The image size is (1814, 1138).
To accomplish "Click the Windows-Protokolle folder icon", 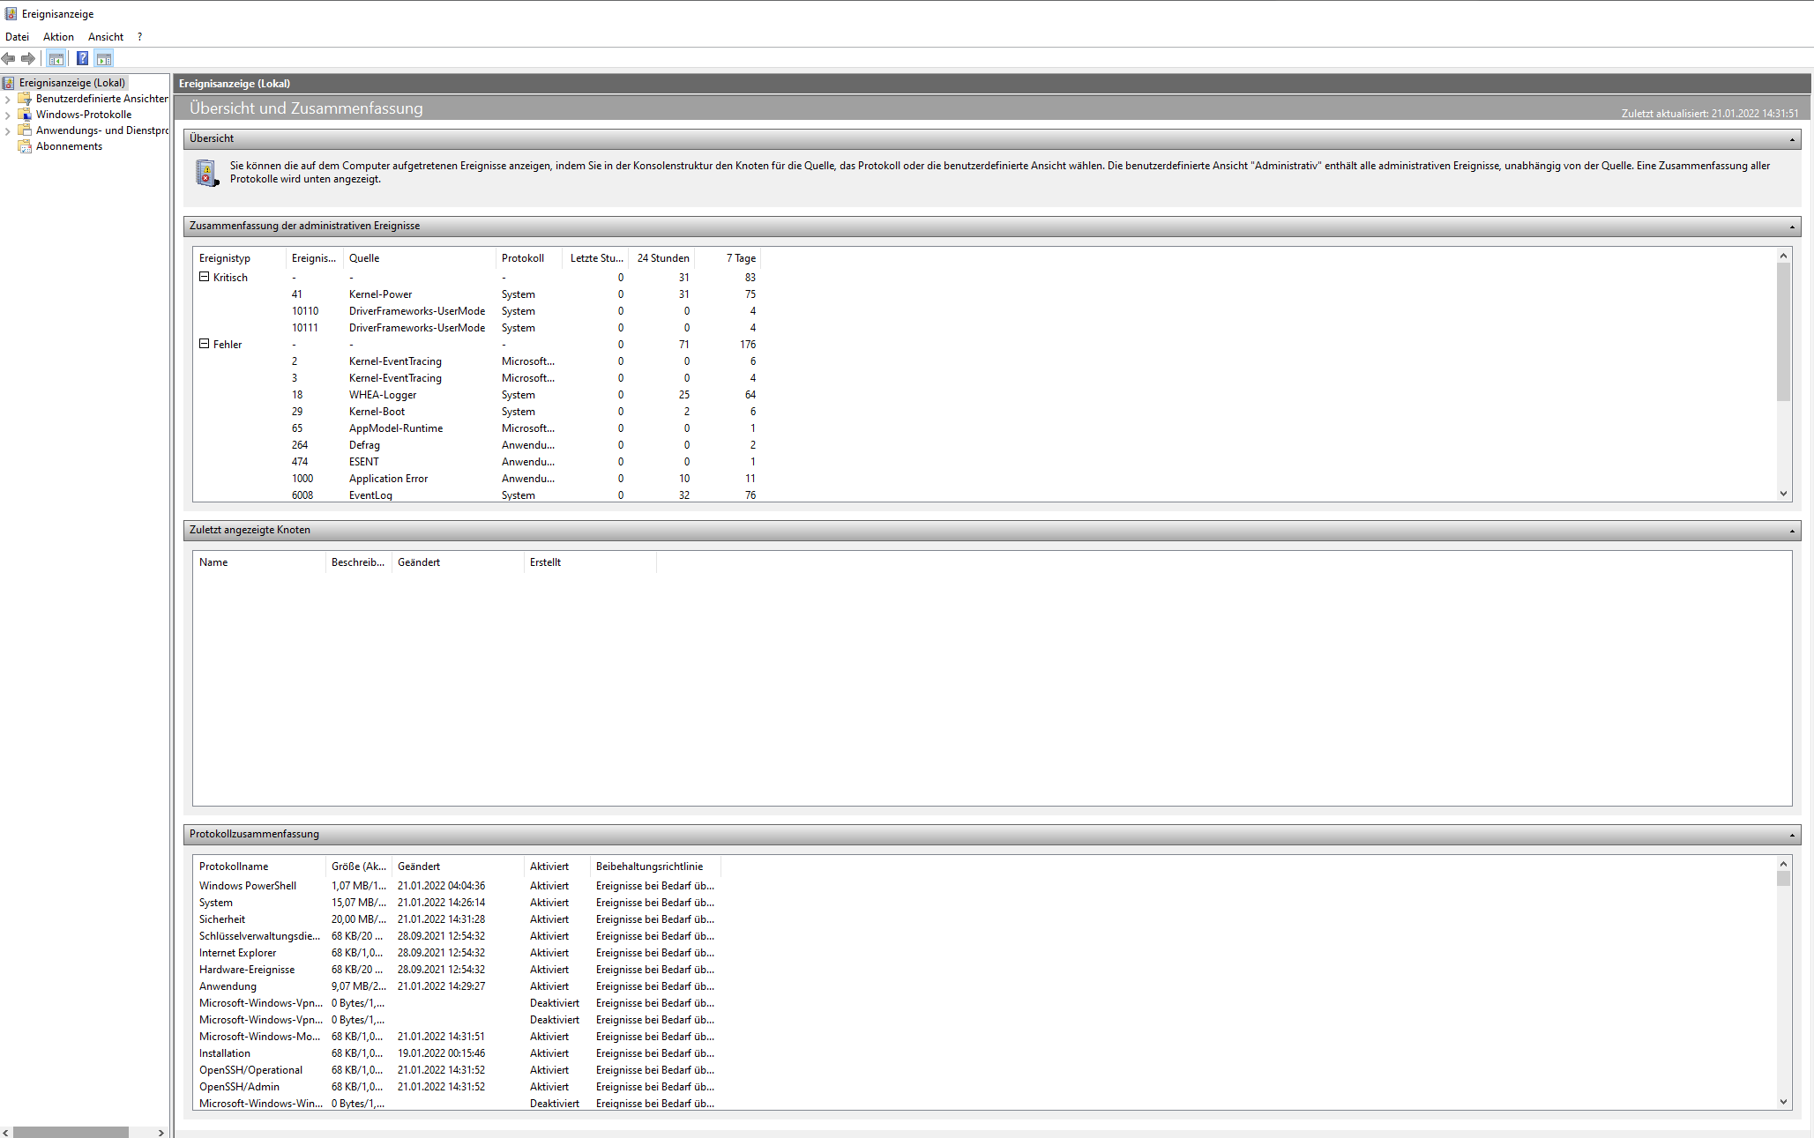I will pyautogui.click(x=25, y=115).
